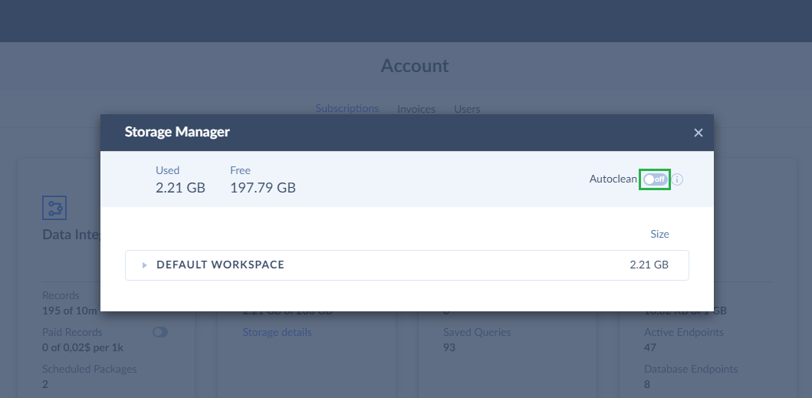Open the Subscriptions tab
812x398 pixels.
click(x=347, y=108)
